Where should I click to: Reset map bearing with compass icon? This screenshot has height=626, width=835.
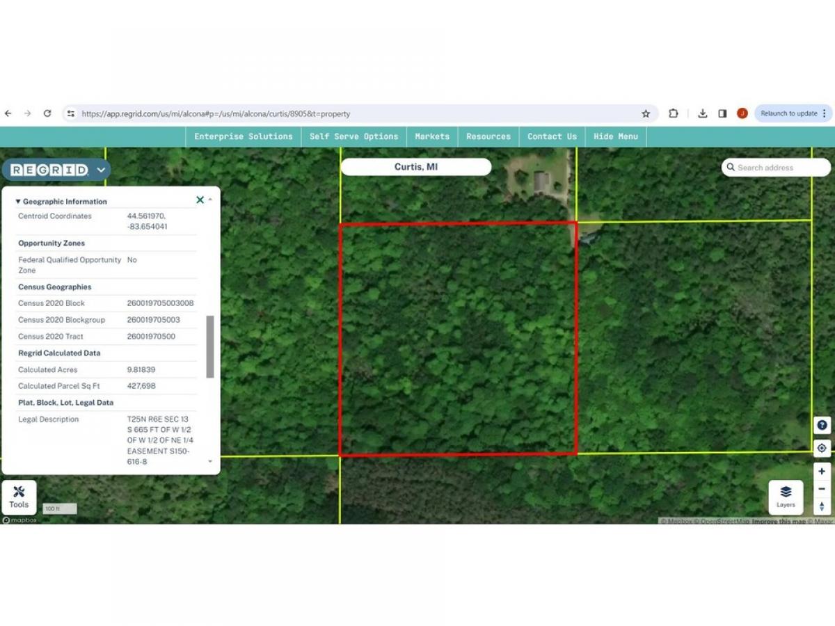[822, 506]
